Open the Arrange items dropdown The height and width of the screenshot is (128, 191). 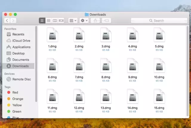pyautogui.click(x=73, y=20)
